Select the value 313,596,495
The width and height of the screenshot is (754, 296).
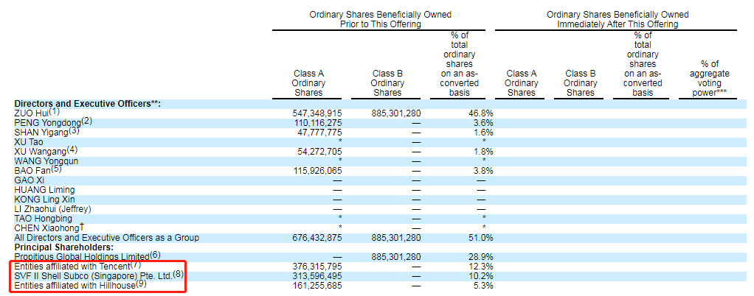(317, 276)
